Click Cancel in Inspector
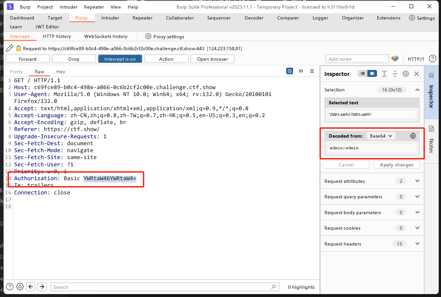 point(346,164)
